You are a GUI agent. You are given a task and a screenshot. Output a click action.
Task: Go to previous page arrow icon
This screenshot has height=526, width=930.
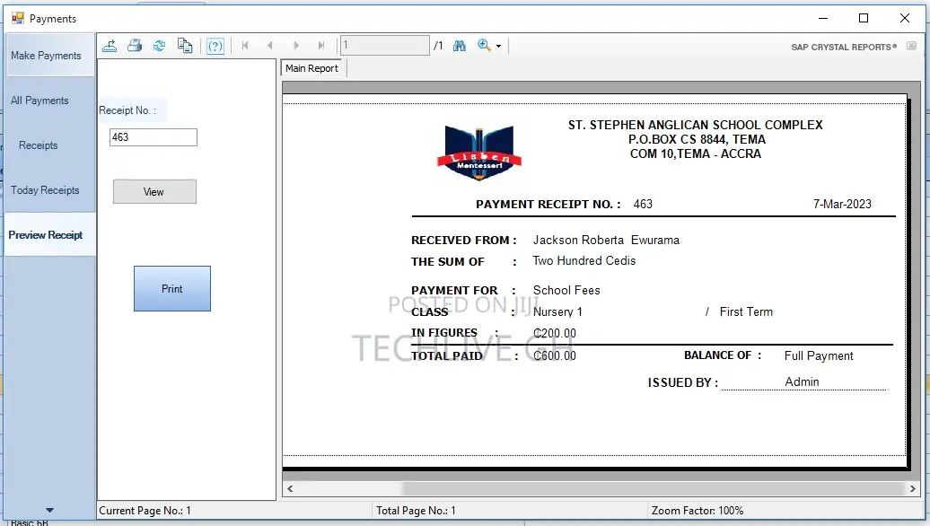[270, 46]
